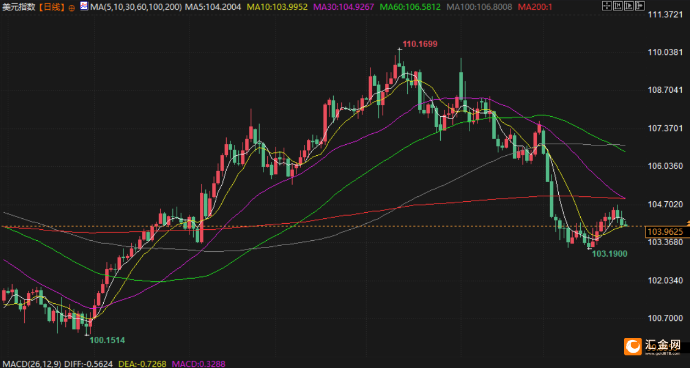Click the replay play-button chart icon

[x=629, y=6]
